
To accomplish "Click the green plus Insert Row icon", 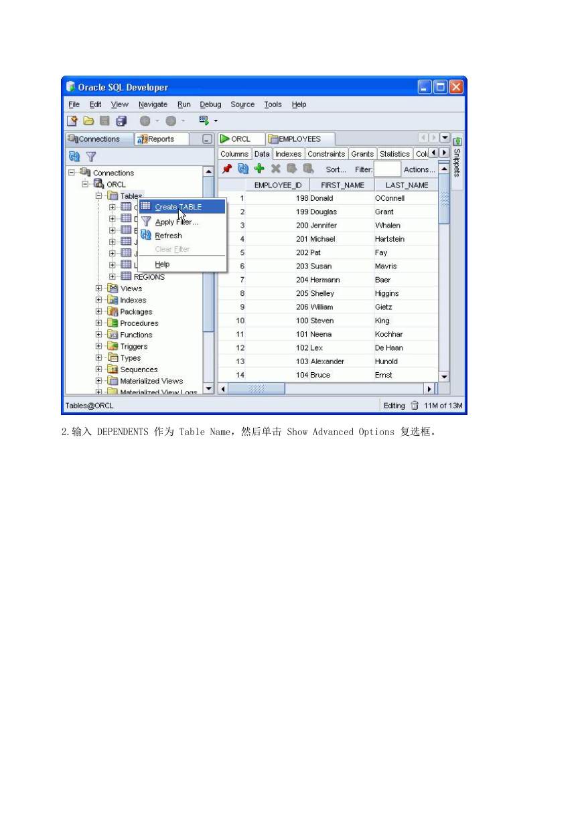I will click(x=259, y=169).
